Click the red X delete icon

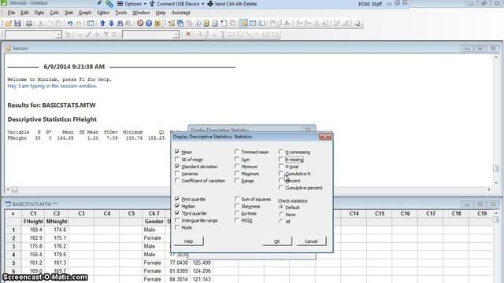(x=188, y=34)
